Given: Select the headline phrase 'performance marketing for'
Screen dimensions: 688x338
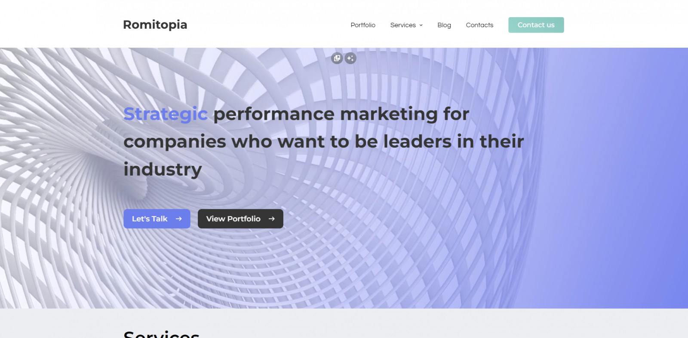Looking at the screenshot, I should [341, 114].
